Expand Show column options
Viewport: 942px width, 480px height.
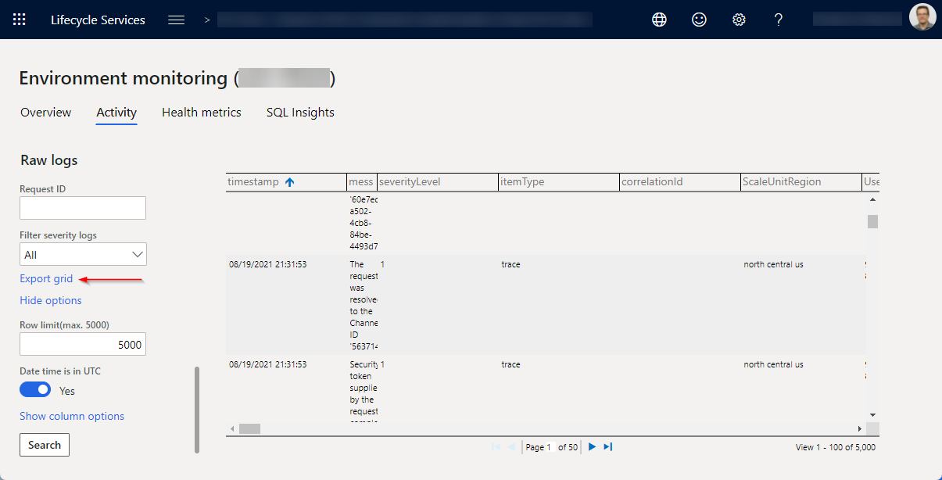[72, 416]
